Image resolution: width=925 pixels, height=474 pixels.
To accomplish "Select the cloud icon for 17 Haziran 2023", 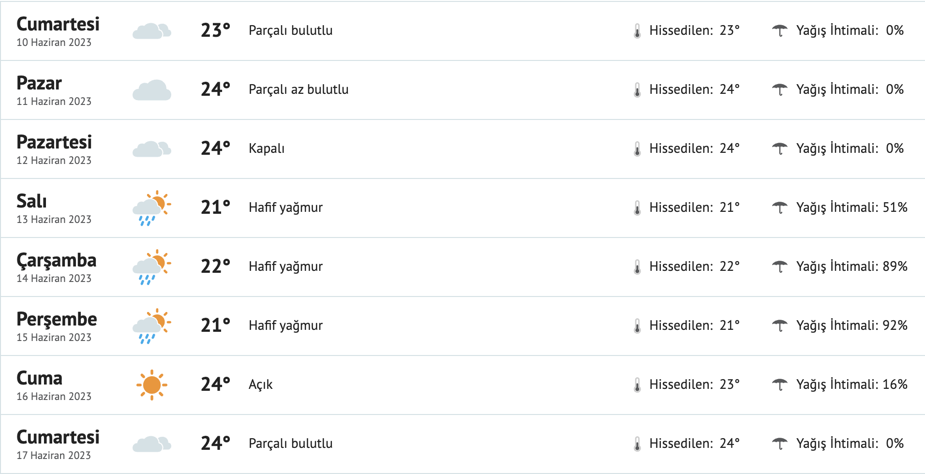I will (151, 444).
